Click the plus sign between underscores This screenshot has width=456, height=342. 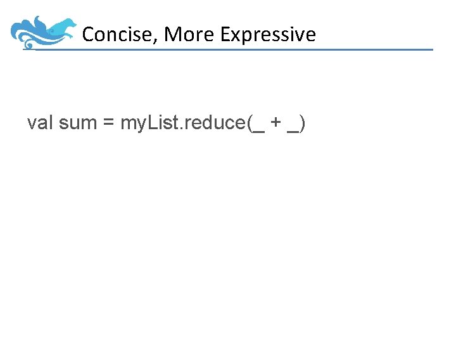coord(275,123)
